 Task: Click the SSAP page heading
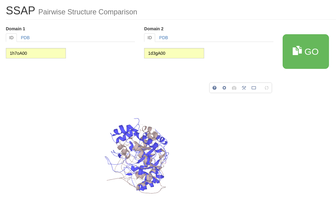pos(21,11)
